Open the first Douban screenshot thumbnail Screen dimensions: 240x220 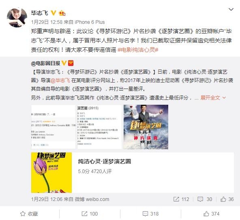tap(54, 127)
